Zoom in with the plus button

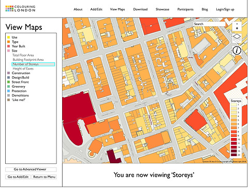click(x=237, y=28)
